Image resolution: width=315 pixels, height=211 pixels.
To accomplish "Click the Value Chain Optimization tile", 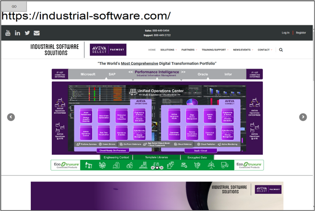I will click(x=104, y=116).
